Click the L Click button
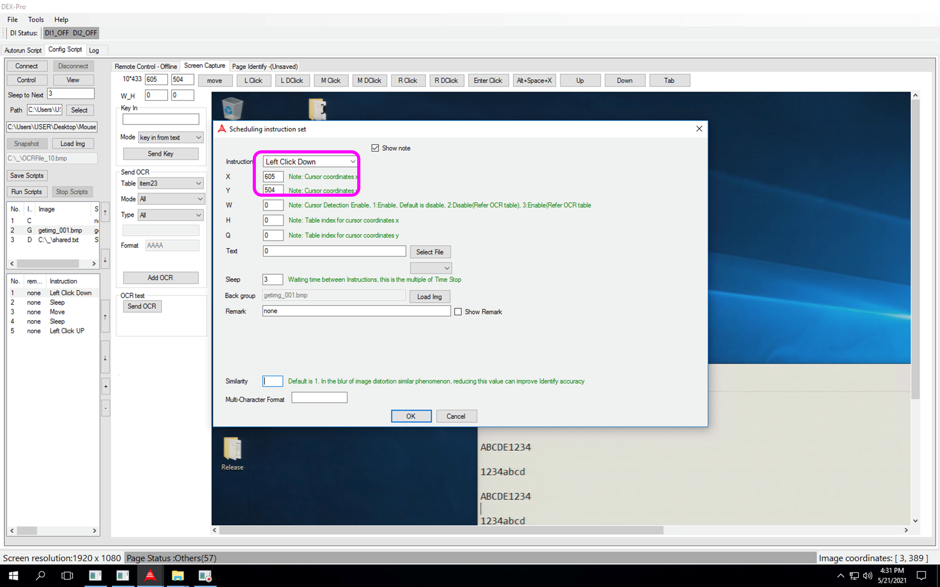The height and width of the screenshot is (587, 940). pos(253,80)
